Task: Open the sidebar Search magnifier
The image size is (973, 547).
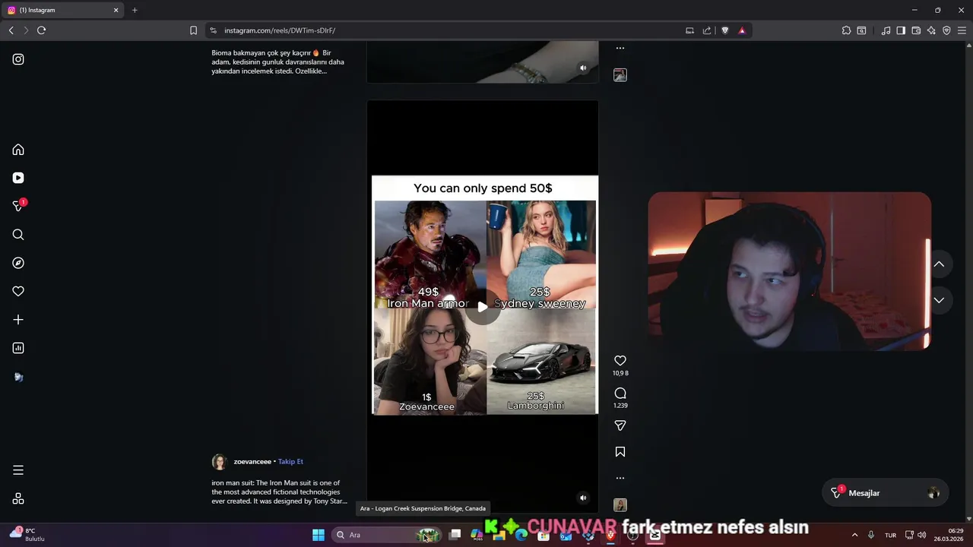Action: pyautogui.click(x=18, y=235)
